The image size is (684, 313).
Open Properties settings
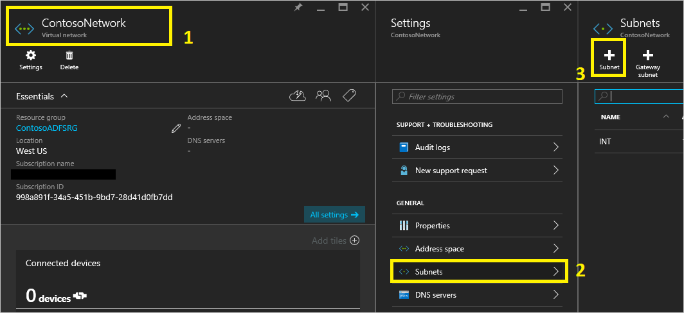point(477,226)
